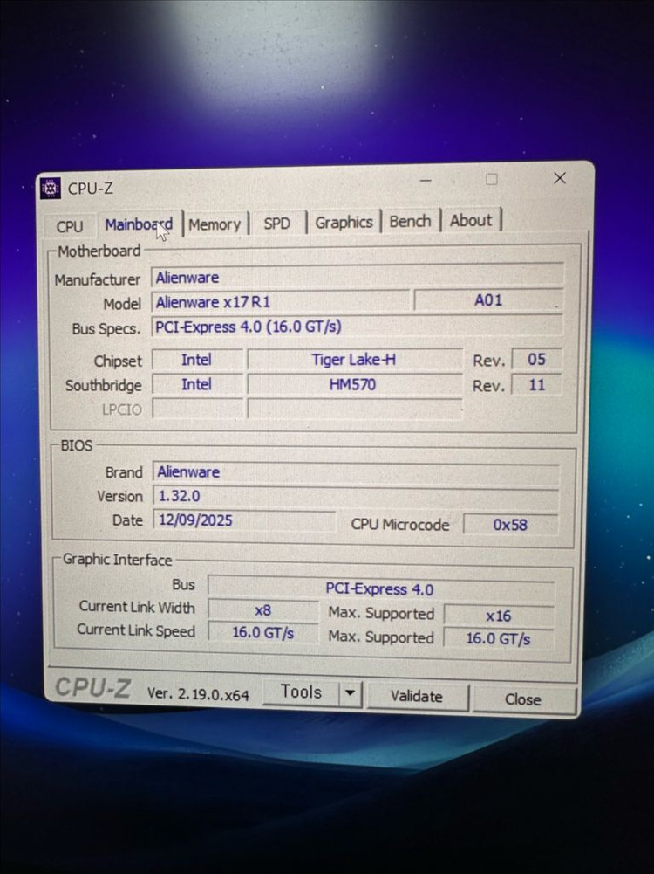Click the CPU-Z window title text

click(90, 189)
